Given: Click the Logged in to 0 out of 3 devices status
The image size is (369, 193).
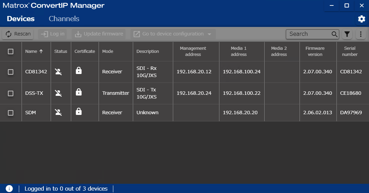Looking at the screenshot, I should 66,189.
